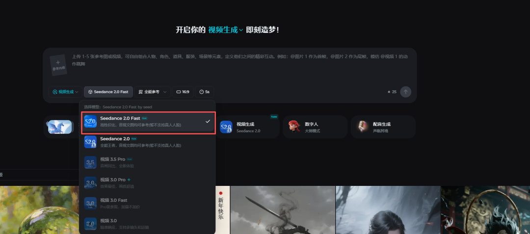Click the Seedance 2.0 model icon in list

90,142
